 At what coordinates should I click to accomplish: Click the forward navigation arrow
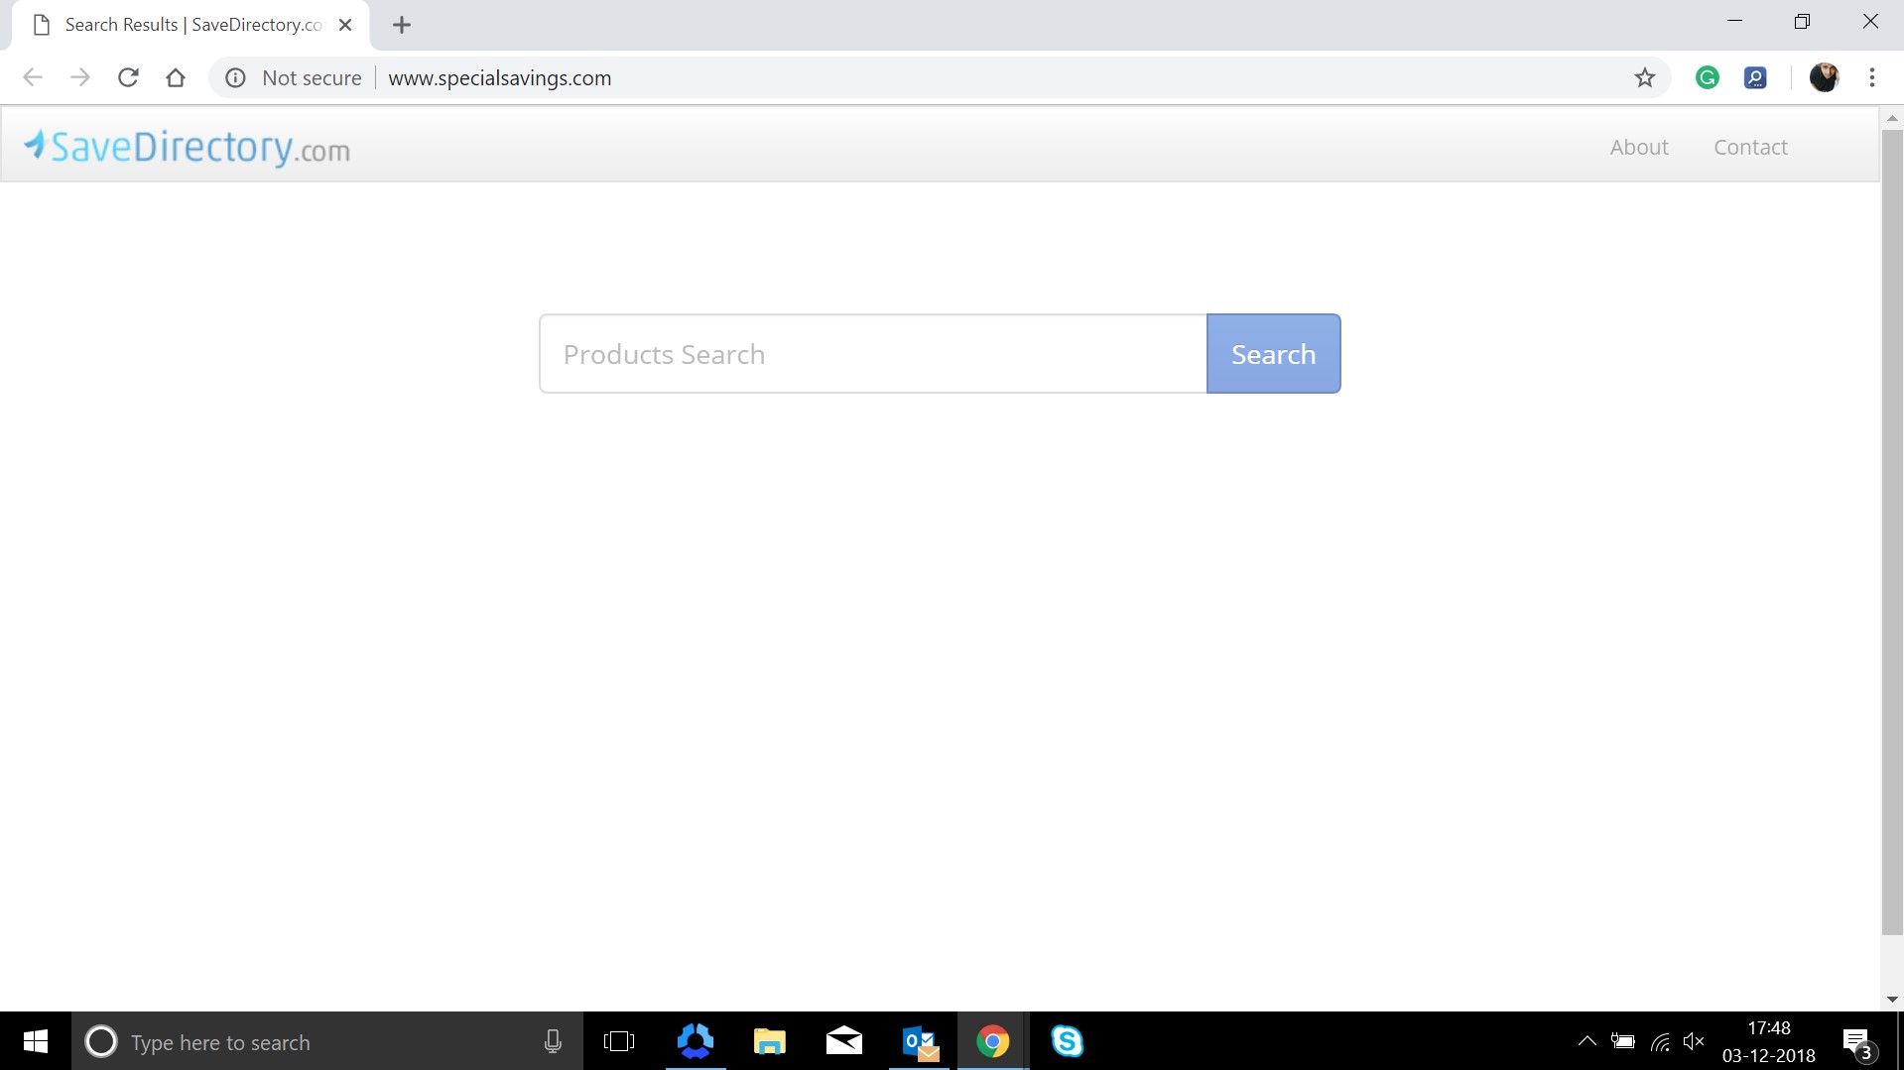80,77
